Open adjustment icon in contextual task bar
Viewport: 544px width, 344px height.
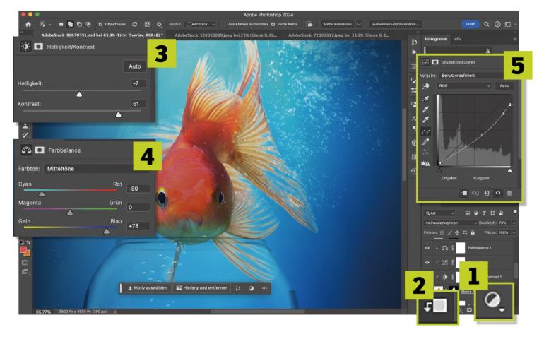[x=252, y=288]
